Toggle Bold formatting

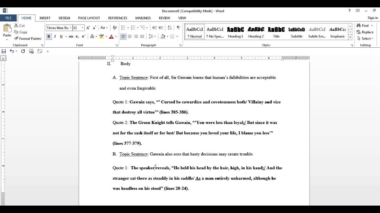point(49,36)
